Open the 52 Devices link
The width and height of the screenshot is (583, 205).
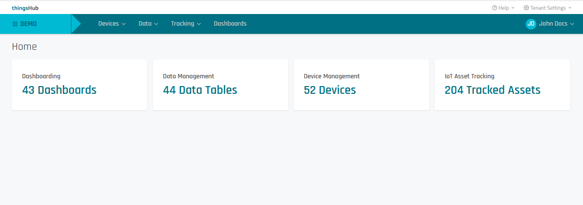(x=330, y=90)
